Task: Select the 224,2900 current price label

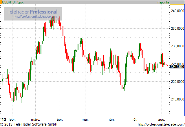Action: coord(177,67)
